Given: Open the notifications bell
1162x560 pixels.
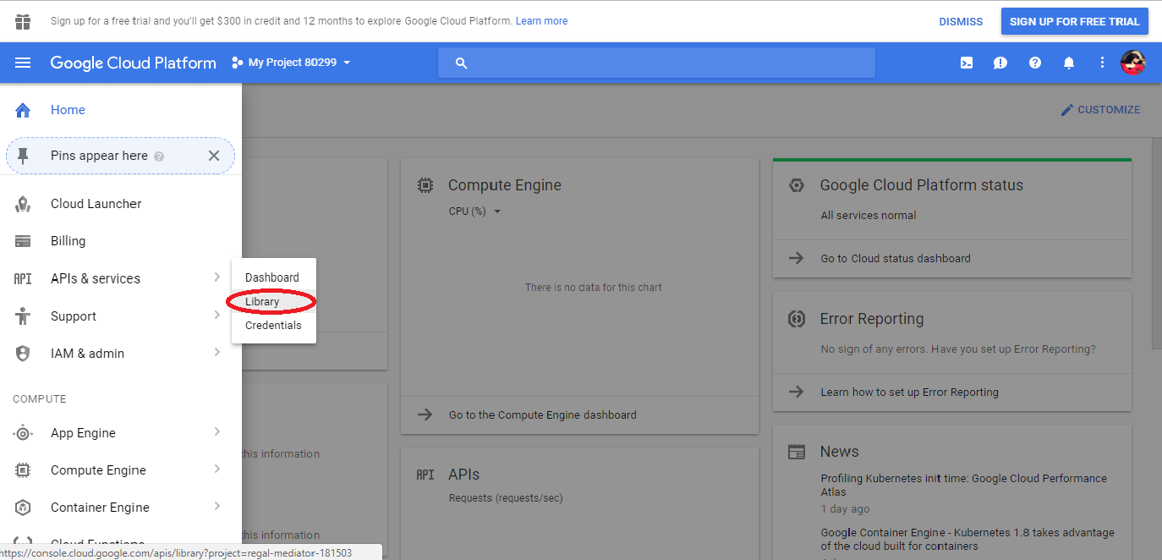Looking at the screenshot, I should tap(1069, 63).
